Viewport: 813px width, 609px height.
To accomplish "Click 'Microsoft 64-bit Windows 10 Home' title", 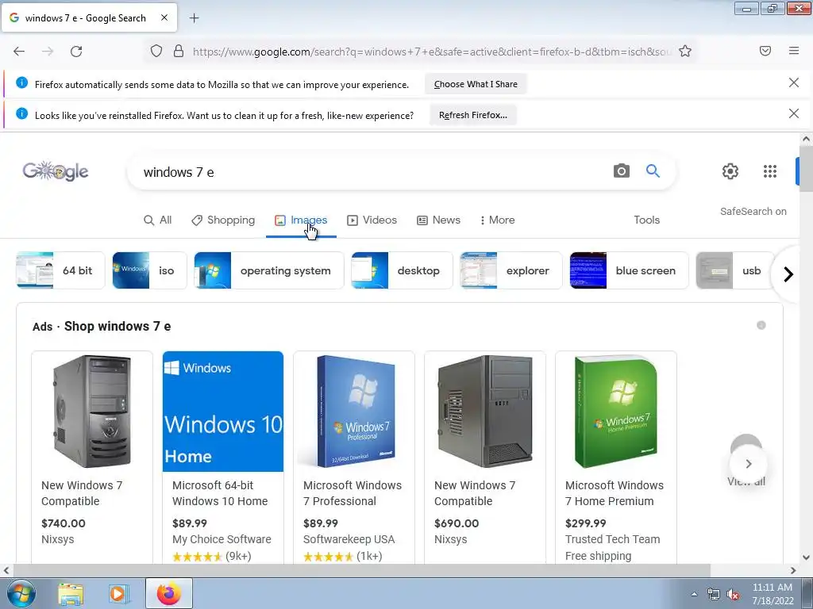I will click(x=221, y=493).
